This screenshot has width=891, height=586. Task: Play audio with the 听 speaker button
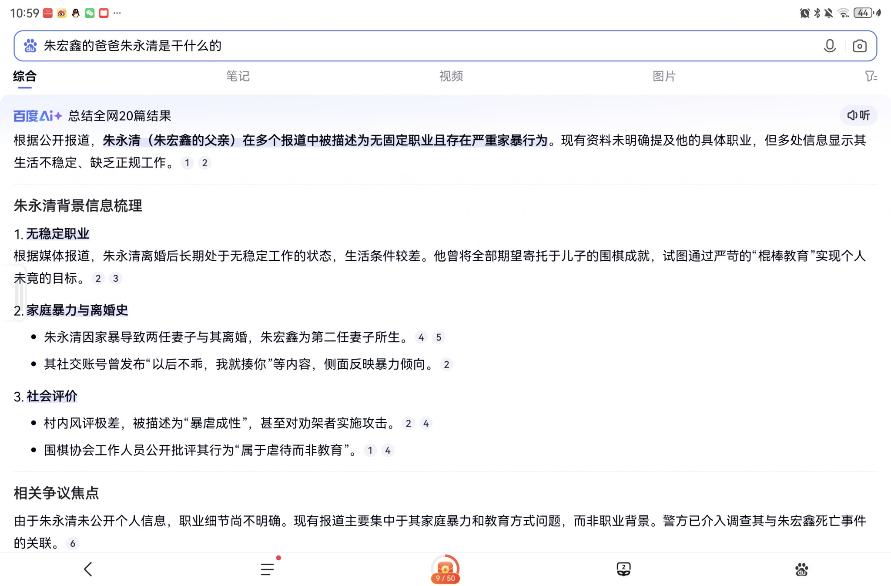(x=858, y=115)
